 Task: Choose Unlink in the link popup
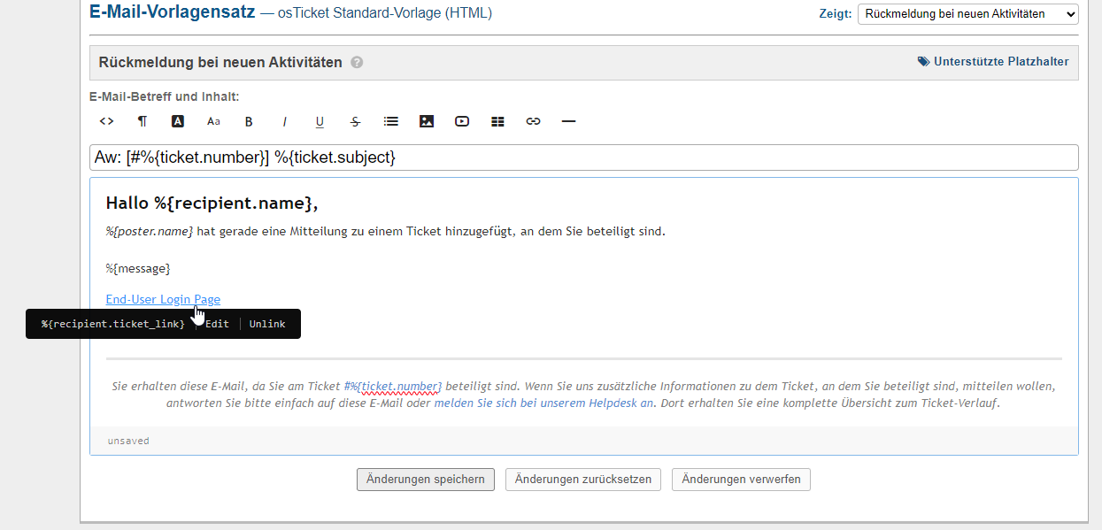tap(267, 324)
